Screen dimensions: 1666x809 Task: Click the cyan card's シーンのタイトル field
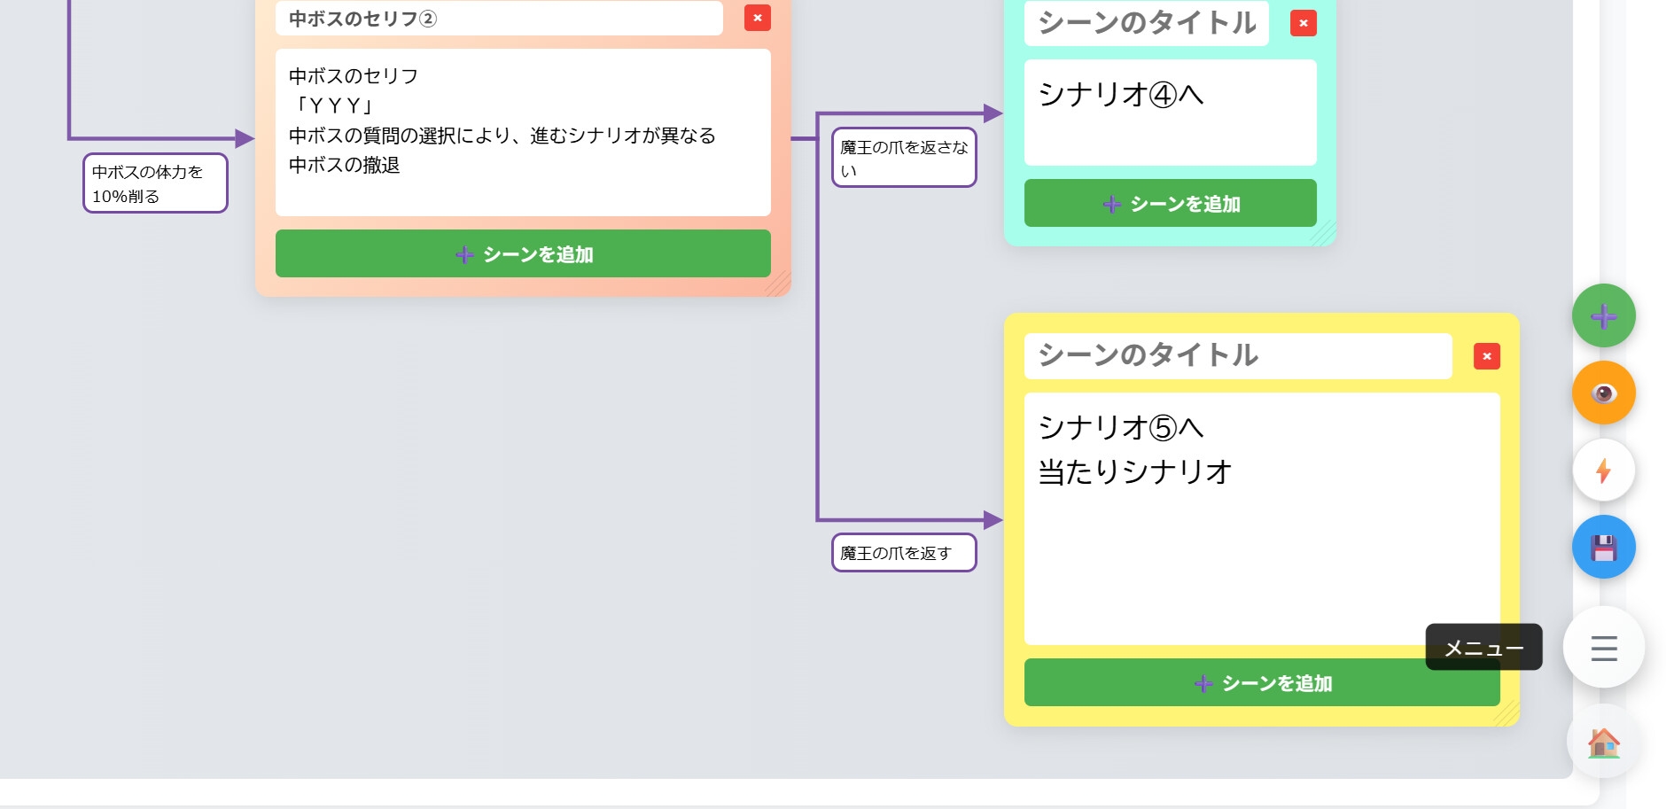pos(1146,23)
